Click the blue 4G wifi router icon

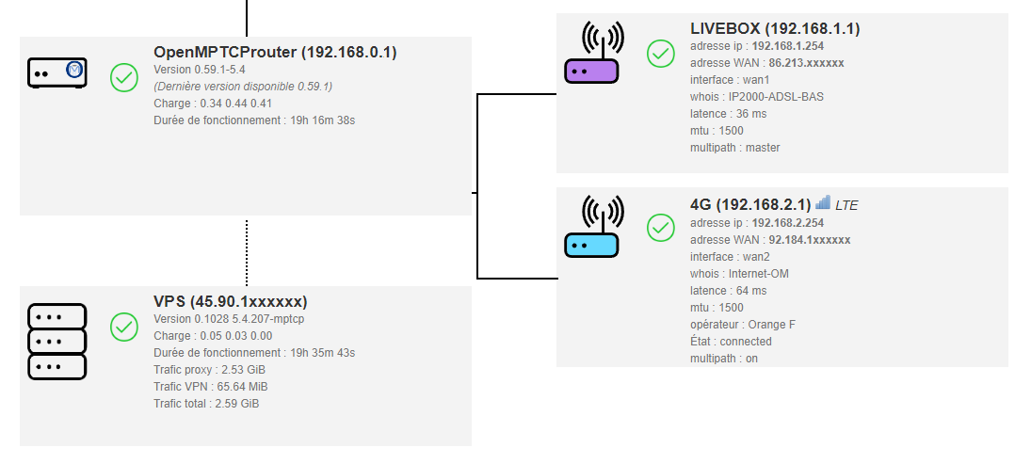point(590,229)
